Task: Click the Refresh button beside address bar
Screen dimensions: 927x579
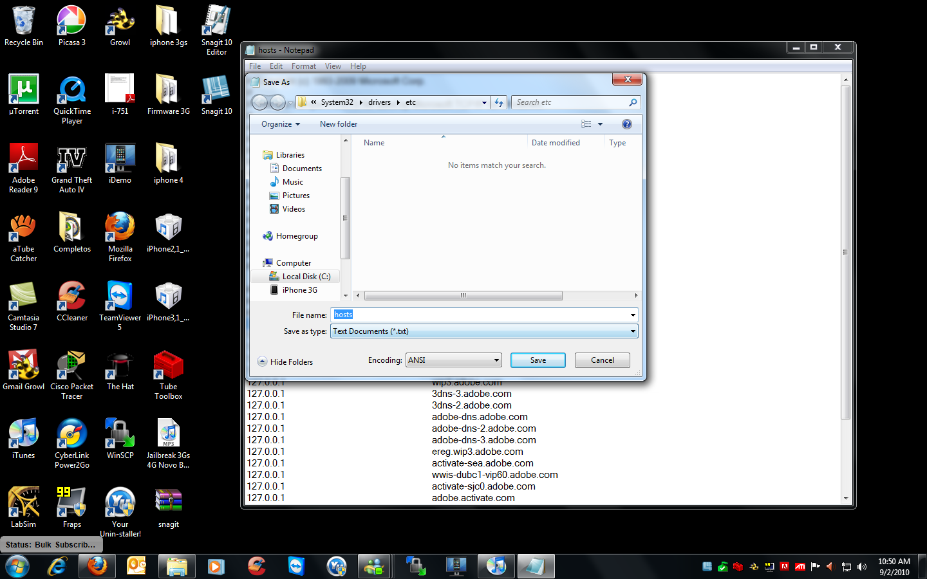Action: pos(499,102)
